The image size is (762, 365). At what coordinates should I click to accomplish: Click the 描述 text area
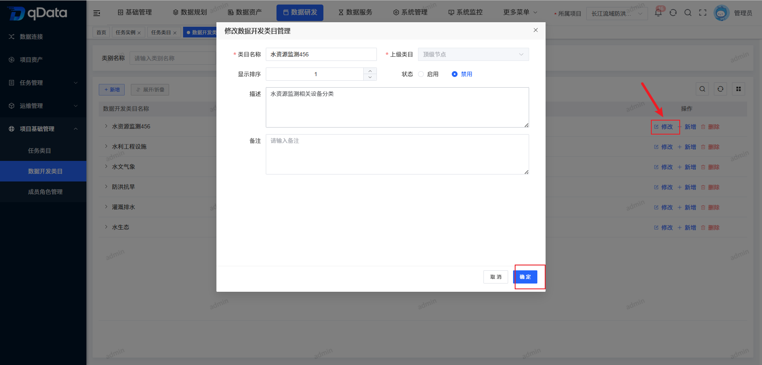click(x=397, y=107)
